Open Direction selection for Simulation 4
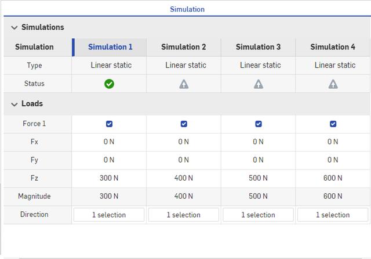This screenshot has width=371, height=259. (333, 215)
